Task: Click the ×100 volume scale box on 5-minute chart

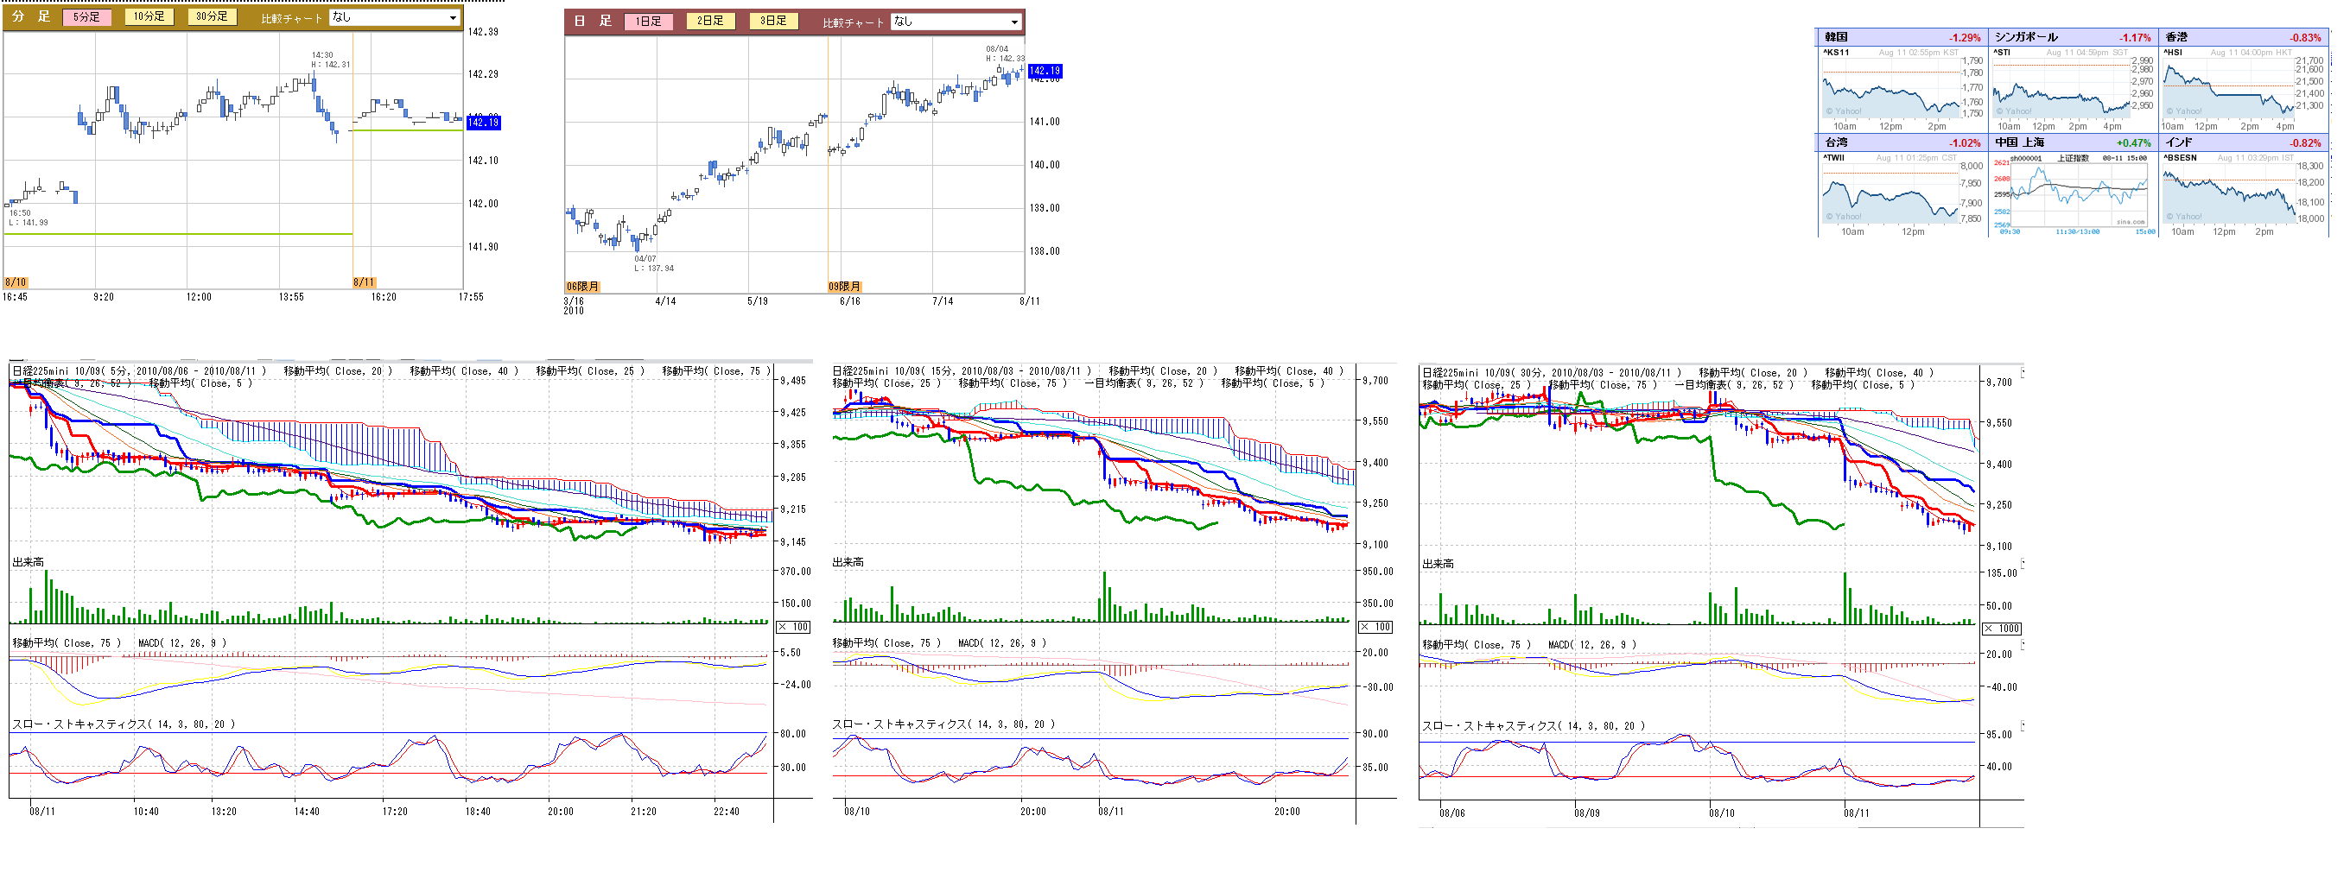Action: click(x=794, y=628)
